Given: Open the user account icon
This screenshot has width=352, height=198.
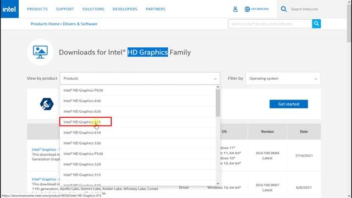Looking at the screenshot, I should click(x=235, y=9).
